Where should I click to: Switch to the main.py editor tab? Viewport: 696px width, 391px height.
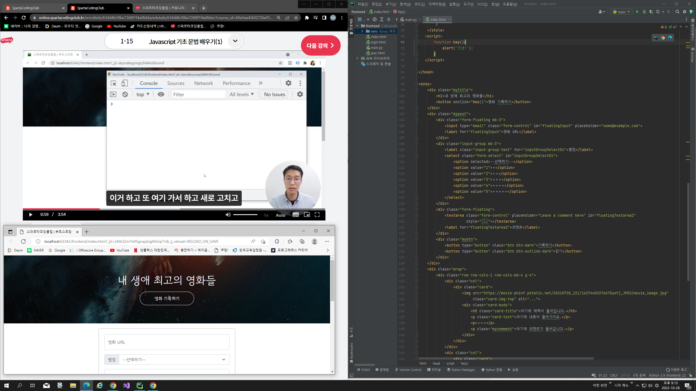tap(410, 20)
